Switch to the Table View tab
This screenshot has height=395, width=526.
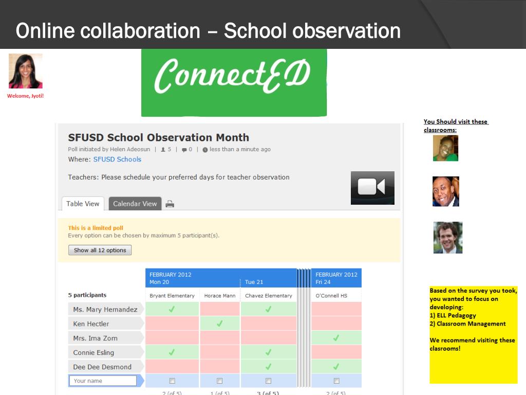click(x=83, y=204)
